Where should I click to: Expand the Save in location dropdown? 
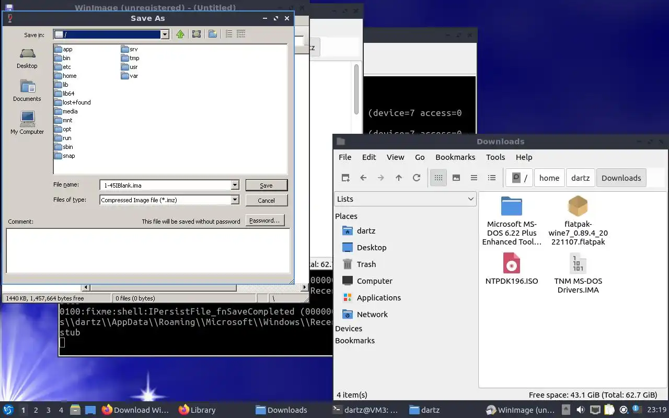click(165, 34)
